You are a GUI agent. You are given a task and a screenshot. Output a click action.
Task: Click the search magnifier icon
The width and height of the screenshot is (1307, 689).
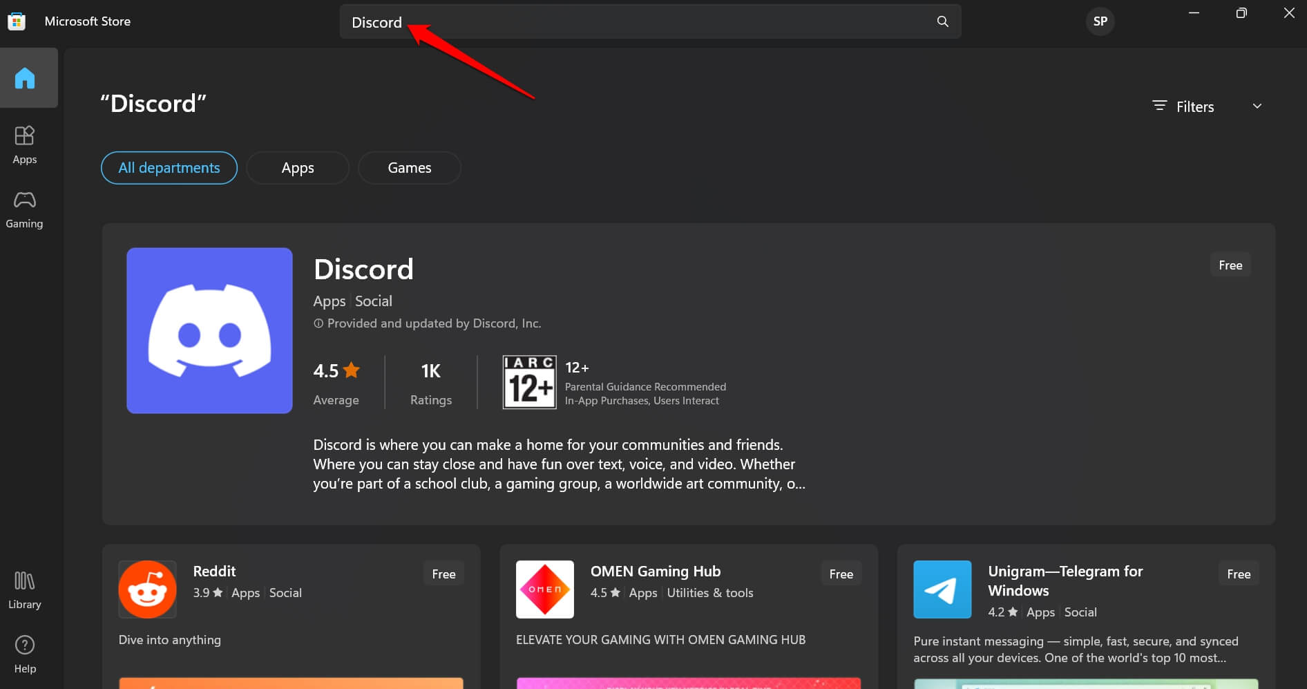[x=942, y=21]
